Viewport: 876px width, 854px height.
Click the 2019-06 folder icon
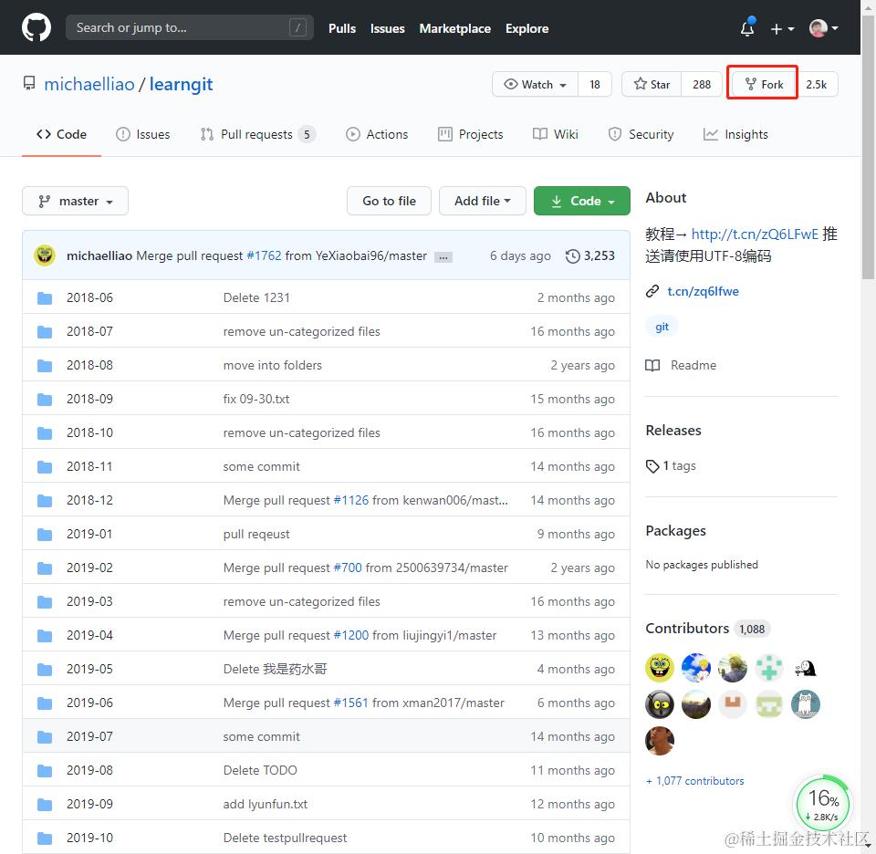click(x=45, y=703)
